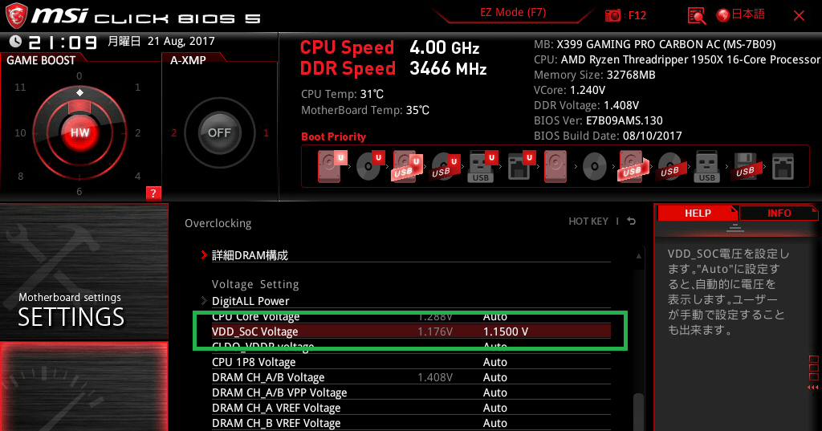Click the HOT KEY label
Viewport: 822px width, 431px height.
[588, 222]
